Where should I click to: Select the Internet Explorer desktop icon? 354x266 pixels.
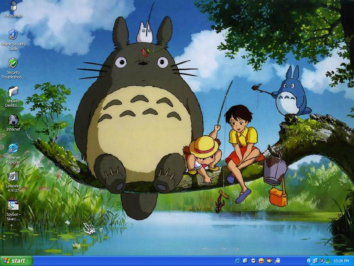[13, 148]
